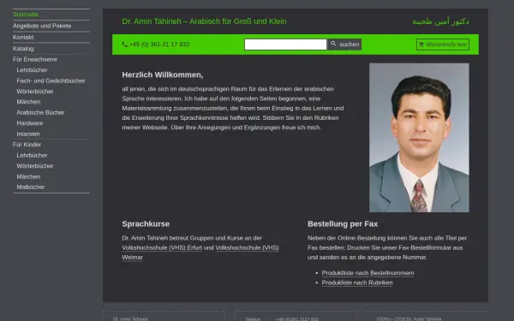The height and width of the screenshot is (321, 514).
Task: Open the Kontakt page
Action: point(23,37)
